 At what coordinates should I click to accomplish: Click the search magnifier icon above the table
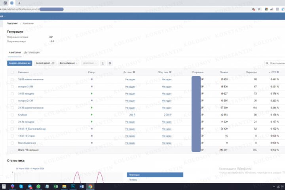(x=267, y=63)
